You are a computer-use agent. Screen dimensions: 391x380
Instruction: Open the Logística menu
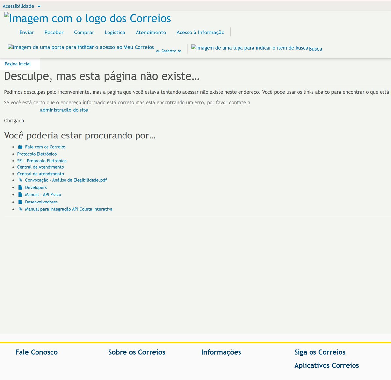pos(115,32)
